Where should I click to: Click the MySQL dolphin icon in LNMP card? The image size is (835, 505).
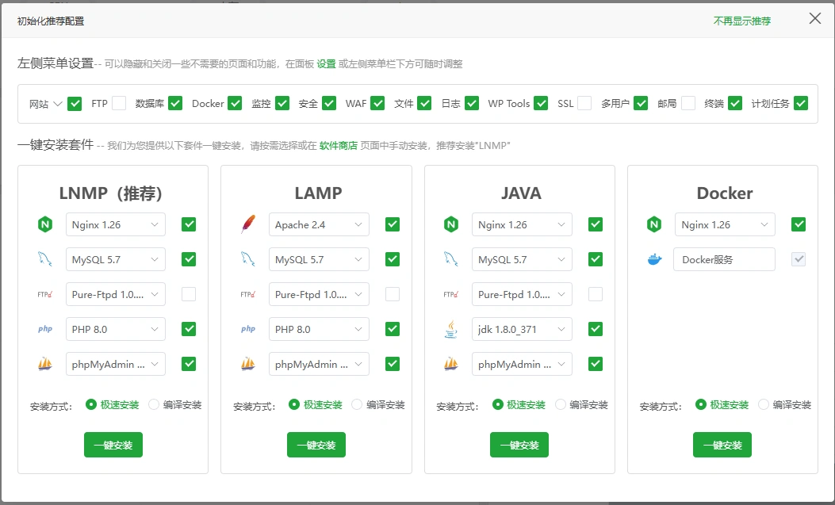point(45,260)
